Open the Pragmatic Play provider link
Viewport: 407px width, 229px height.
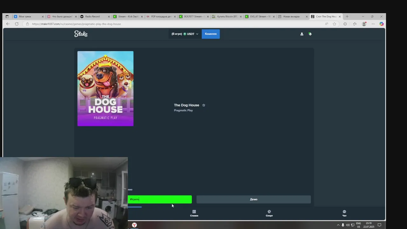coord(183,110)
